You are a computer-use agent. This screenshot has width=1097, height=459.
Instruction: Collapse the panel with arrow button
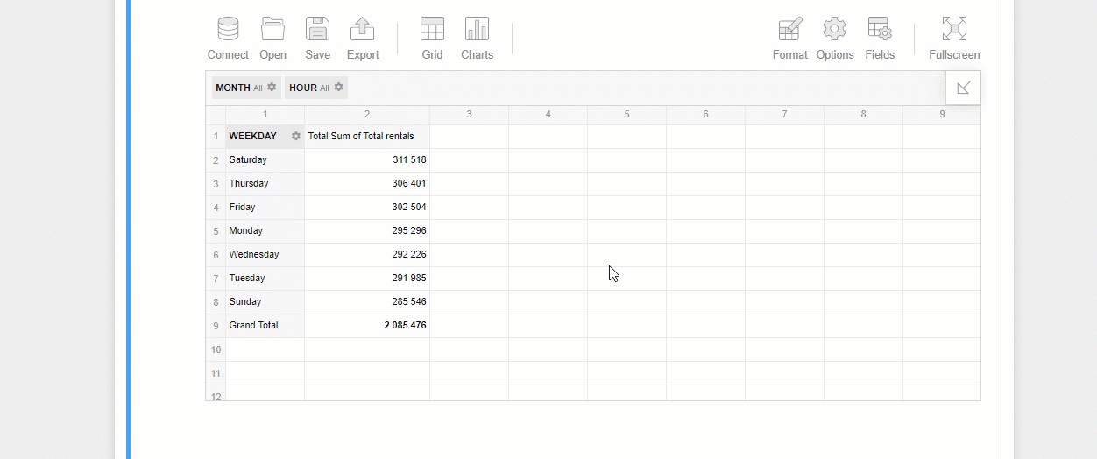coord(964,88)
